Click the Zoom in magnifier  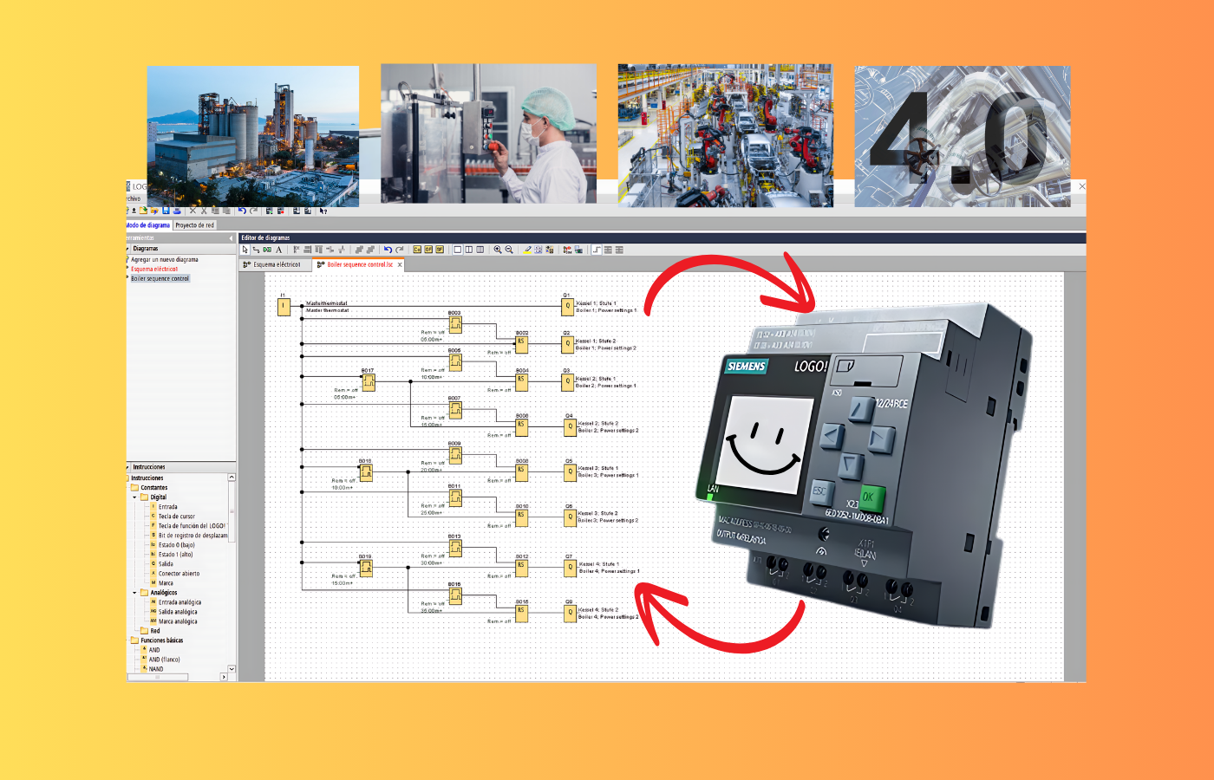pyautogui.click(x=498, y=250)
